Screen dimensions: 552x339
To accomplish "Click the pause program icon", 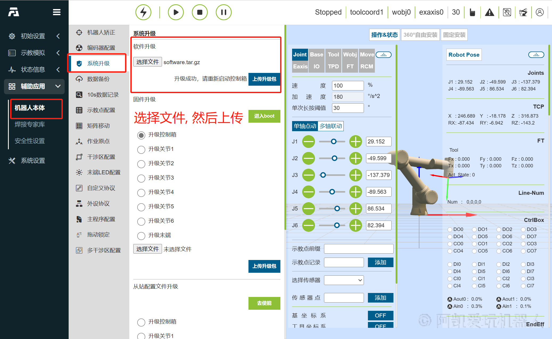I will coord(223,12).
